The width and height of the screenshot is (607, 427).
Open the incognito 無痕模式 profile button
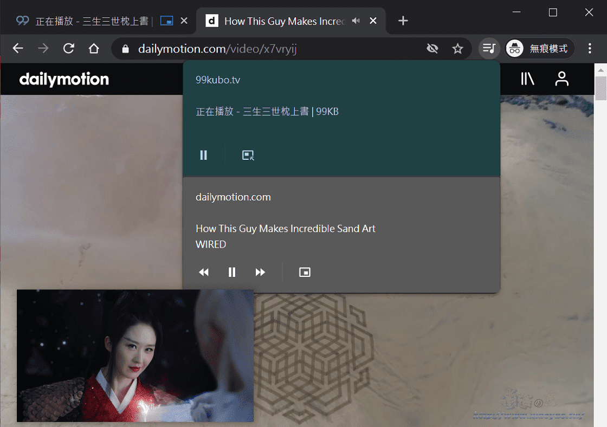(x=540, y=48)
